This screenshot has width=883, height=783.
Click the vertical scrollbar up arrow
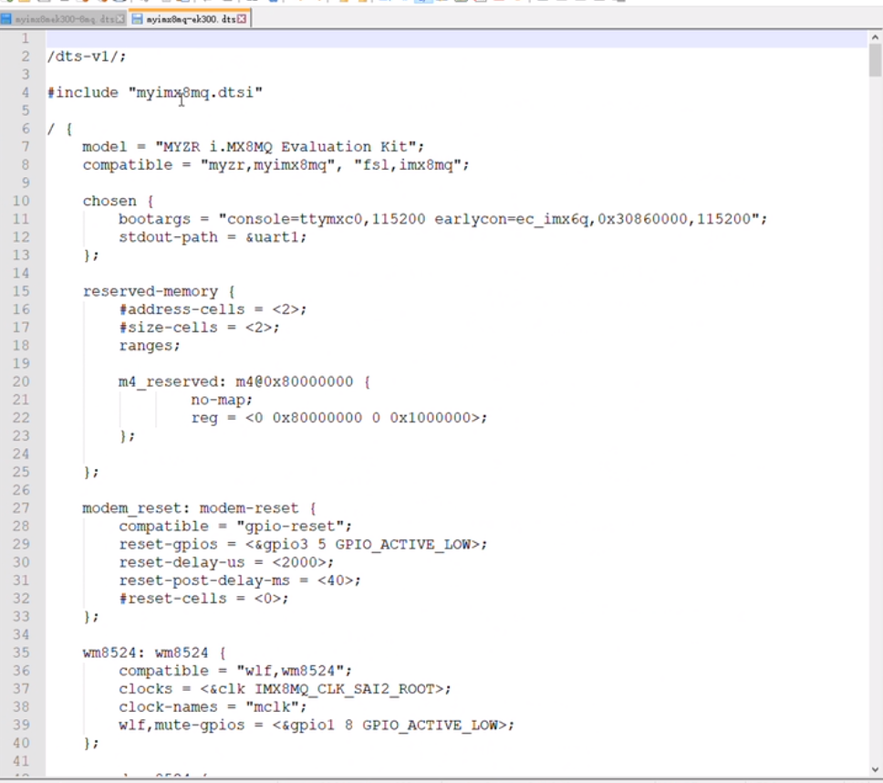coord(875,37)
